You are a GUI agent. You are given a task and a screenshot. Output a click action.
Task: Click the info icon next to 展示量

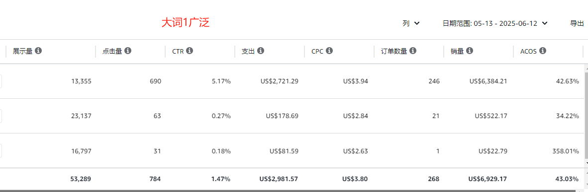pos(38,51)
